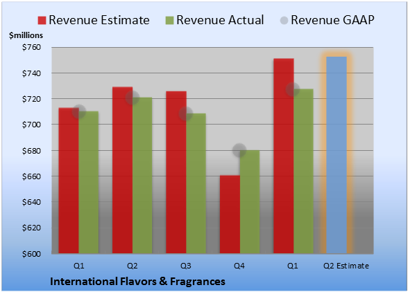This screenshot has height=292, width=408.
Task: Select the green Revenue Actual bar for Q4
Action: (x=250, y=202)
